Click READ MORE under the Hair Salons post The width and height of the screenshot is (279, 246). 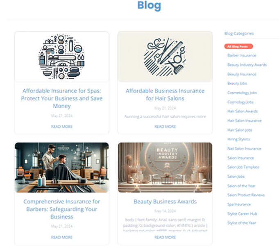(165, 126)
